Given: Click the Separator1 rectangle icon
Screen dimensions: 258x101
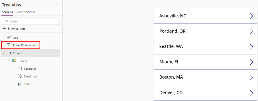Looking at the screenshot, I should click(20, 69).
